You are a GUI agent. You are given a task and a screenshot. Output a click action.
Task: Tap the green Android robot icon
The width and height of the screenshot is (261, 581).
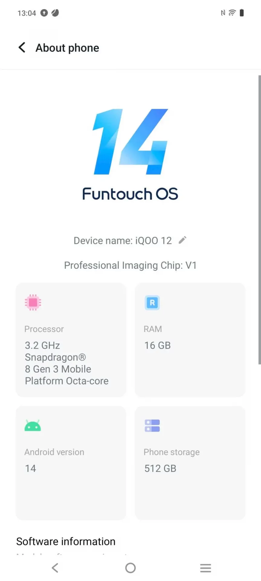pyautogui.click(x=33, y=425)
